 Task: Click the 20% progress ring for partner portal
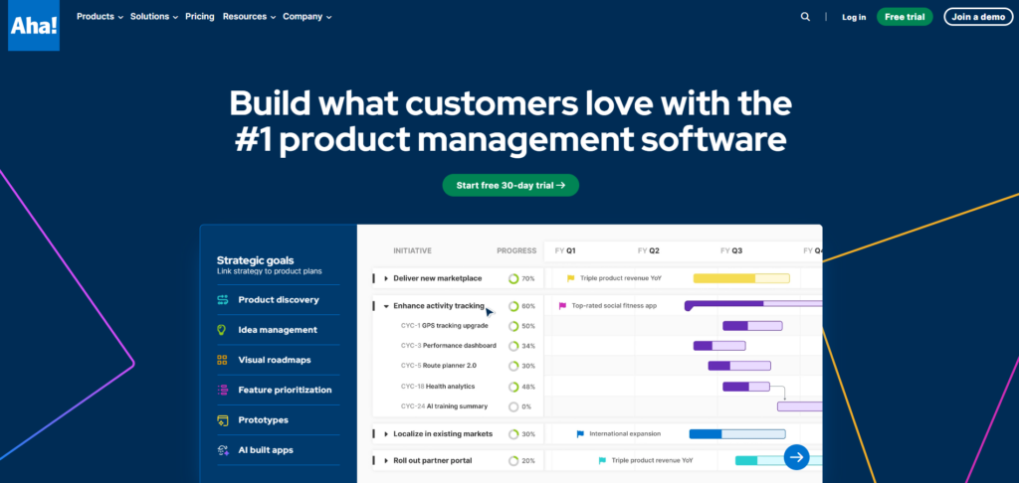pyautogui.click(x=513, y=461)
